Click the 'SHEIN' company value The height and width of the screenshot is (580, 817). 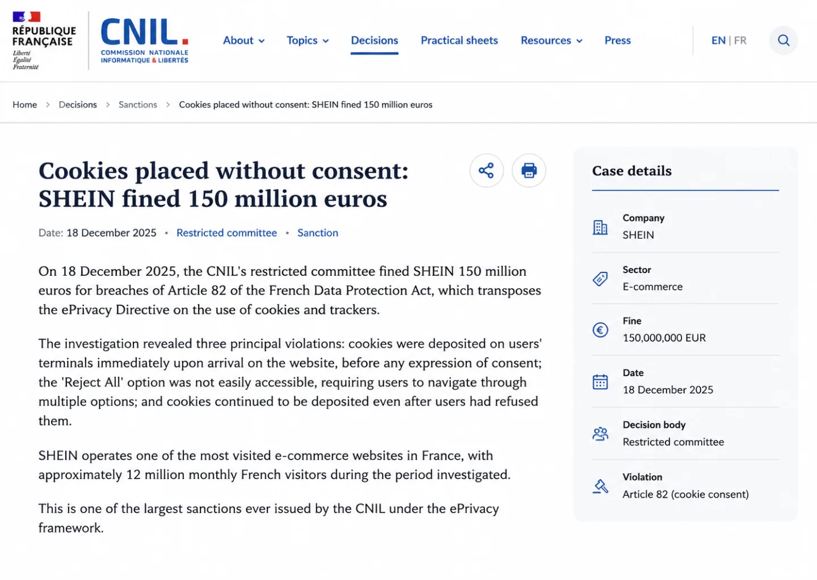(638, 235)
